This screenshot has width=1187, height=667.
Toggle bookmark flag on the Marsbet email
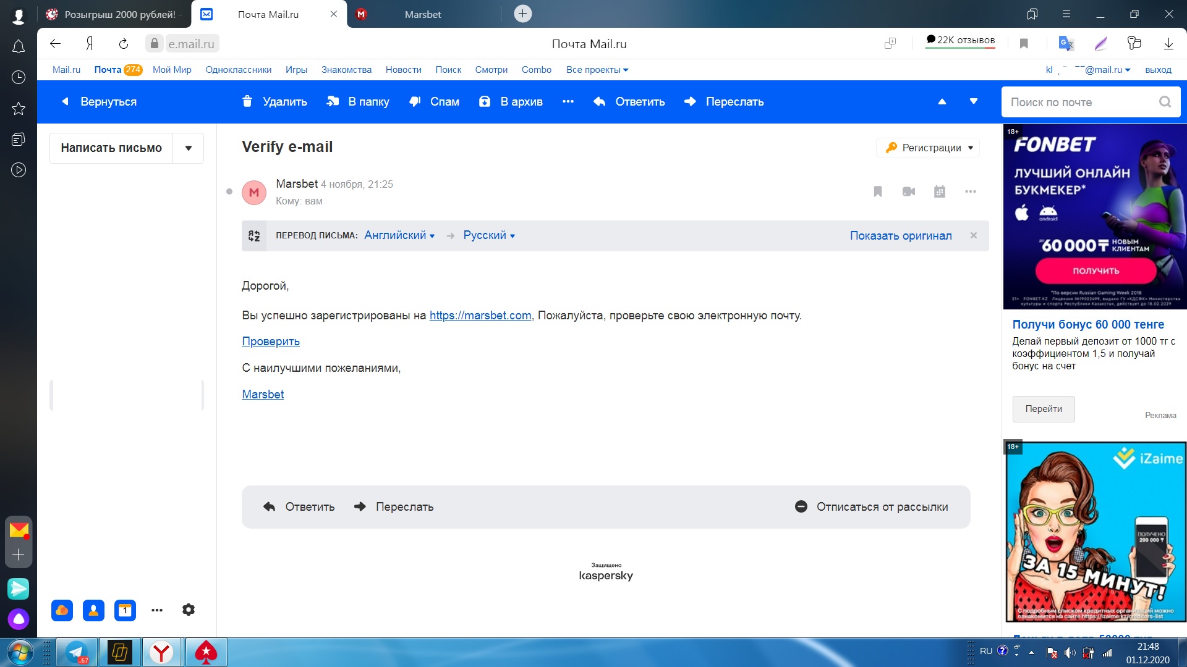coord(877,191)
